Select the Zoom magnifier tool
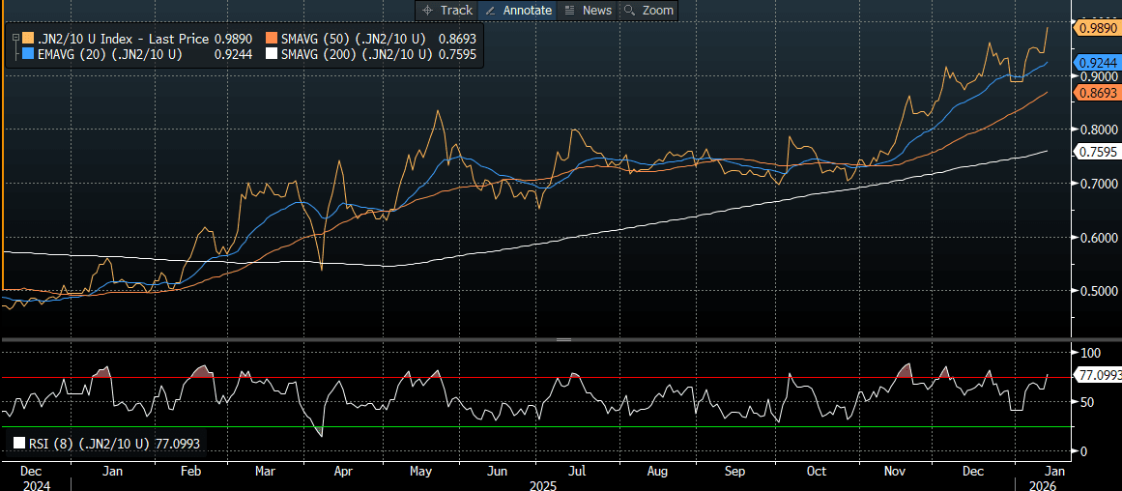Viewport: 1122px width, 491px height. tap(647, 10)
